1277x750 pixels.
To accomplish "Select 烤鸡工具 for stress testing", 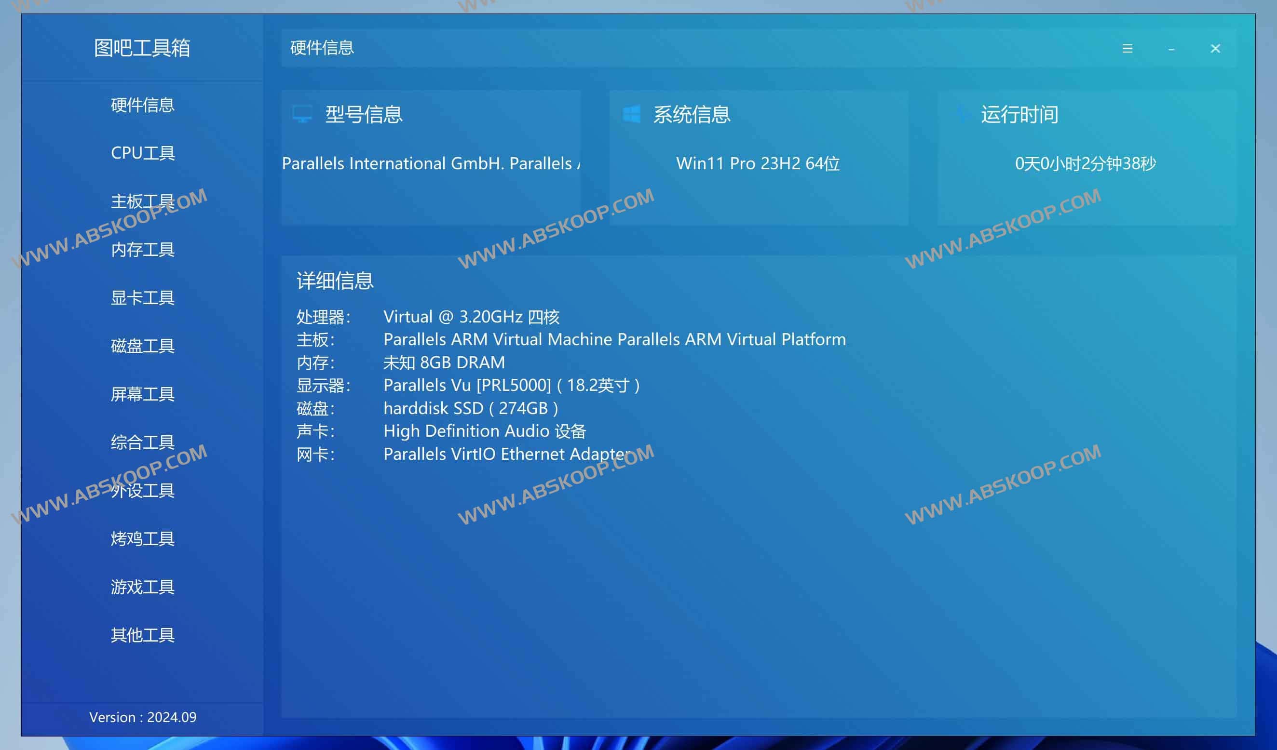I will [x=143, y=538].
